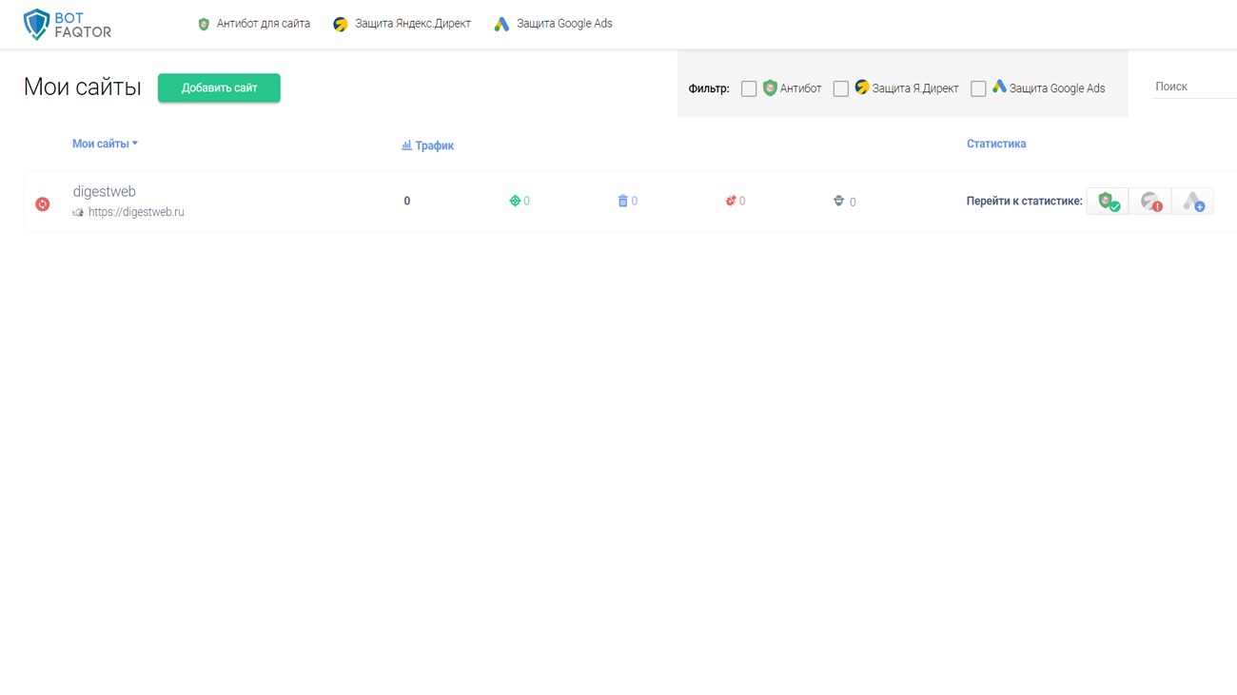The image size is (1237, 695).
Task: Click the green target traffic icon
Action: click(515, 201)
